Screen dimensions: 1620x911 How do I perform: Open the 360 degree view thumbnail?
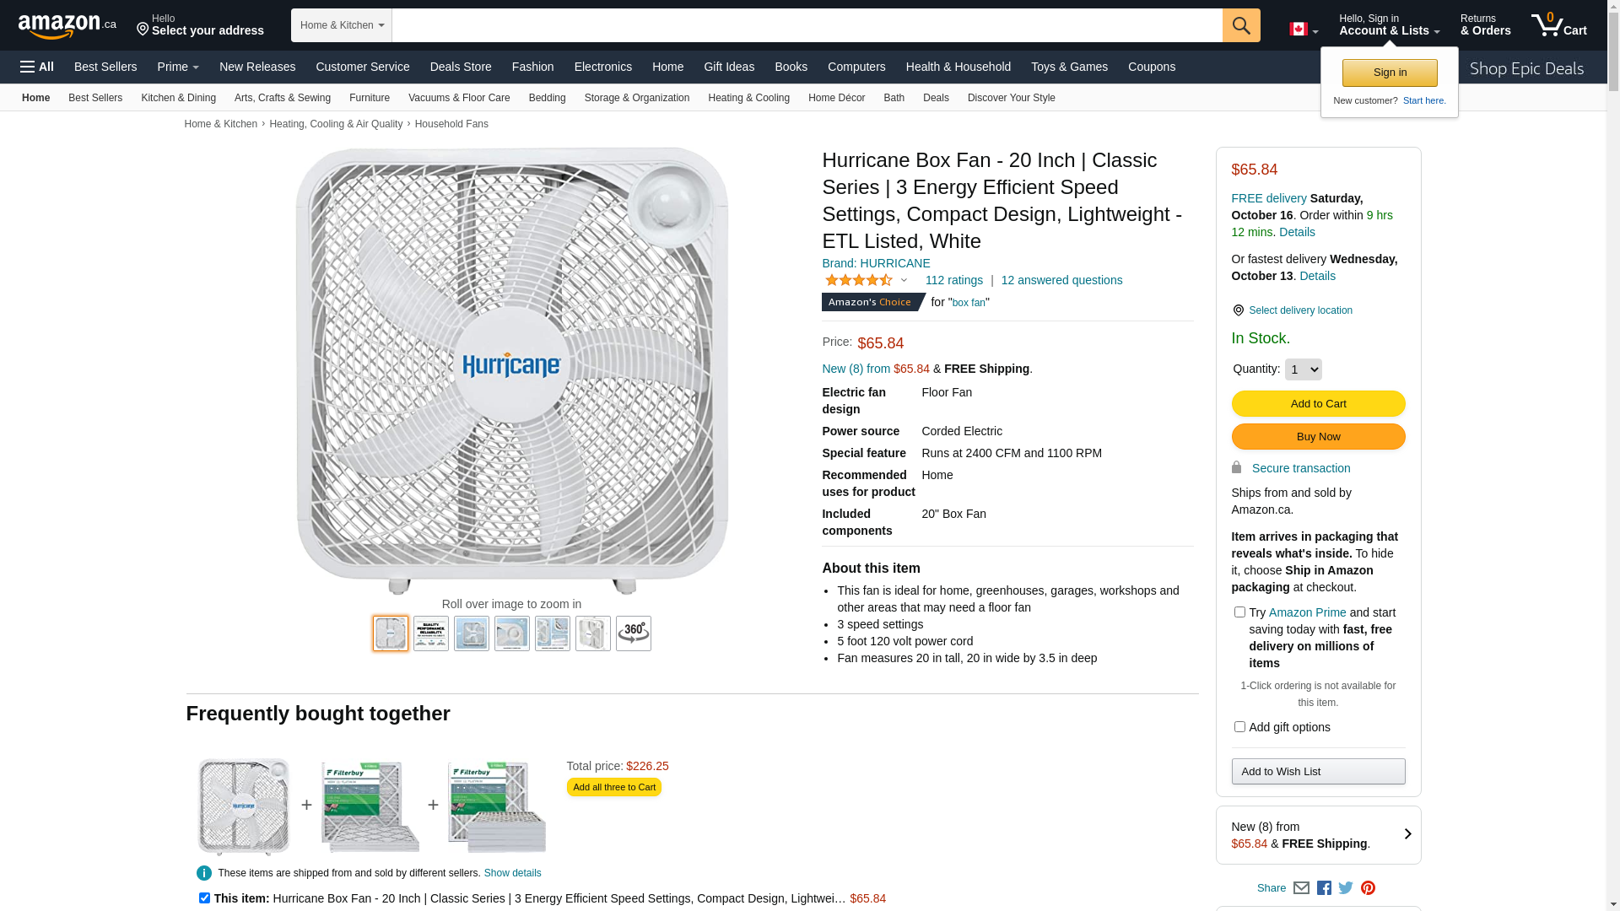634,633
